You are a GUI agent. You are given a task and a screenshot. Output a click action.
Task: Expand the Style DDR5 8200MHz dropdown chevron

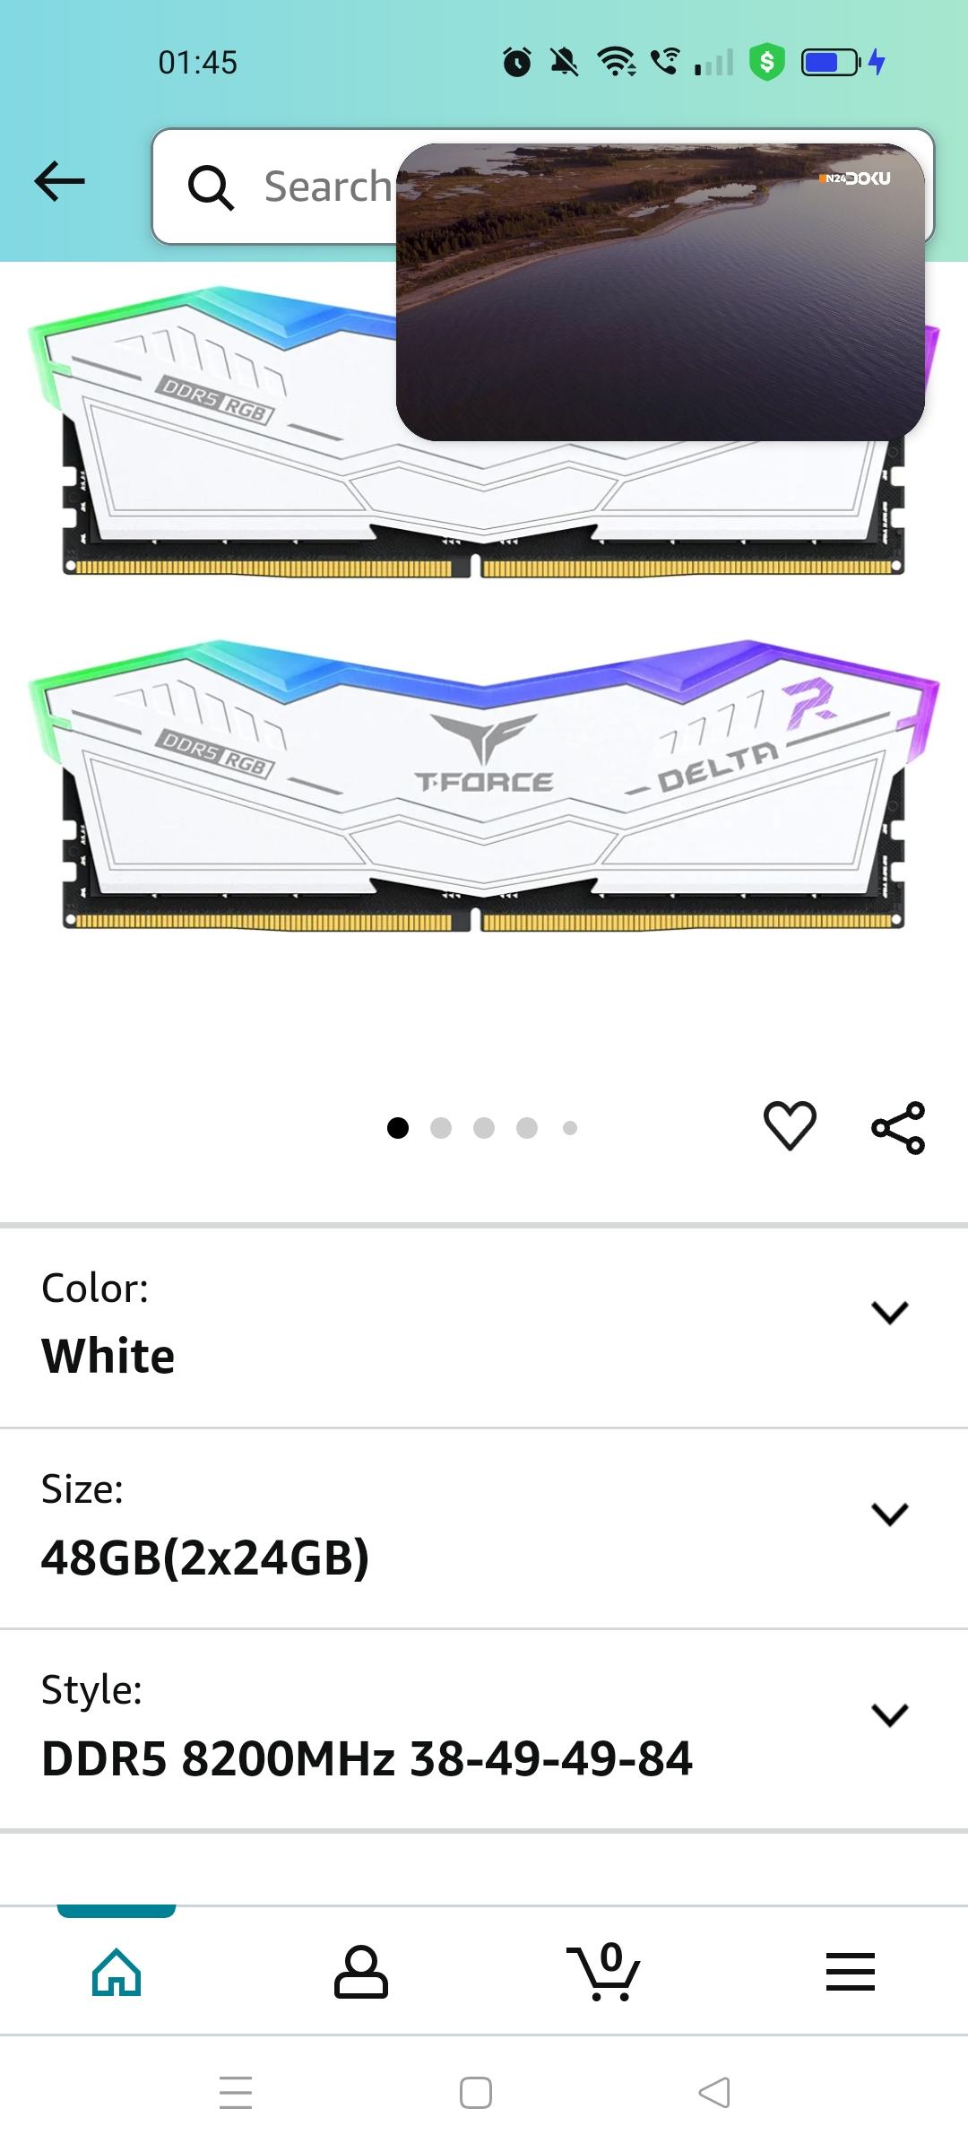pos(890,1714)
